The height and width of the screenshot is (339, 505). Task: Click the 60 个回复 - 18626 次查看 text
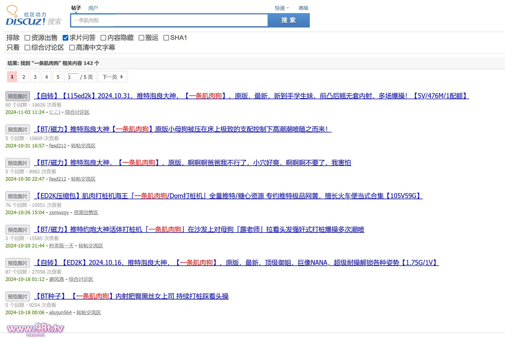(33, 105)
